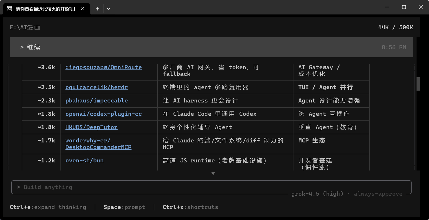
Task: Open the ogulcancelik/herdr repository link
Action: pos(97,87)
